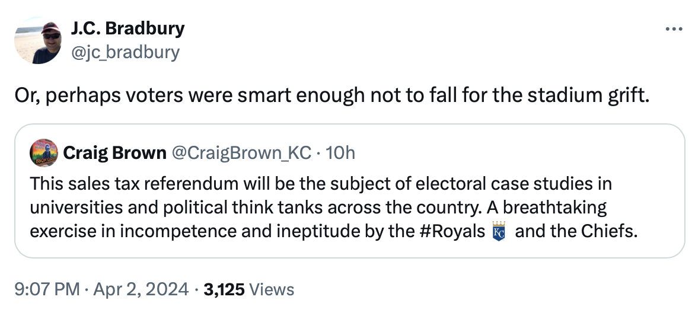This screenshot has width=695, height=319.
Task: Click Craig Brown's small avatar in quote
Action: (x=43, y=153)
